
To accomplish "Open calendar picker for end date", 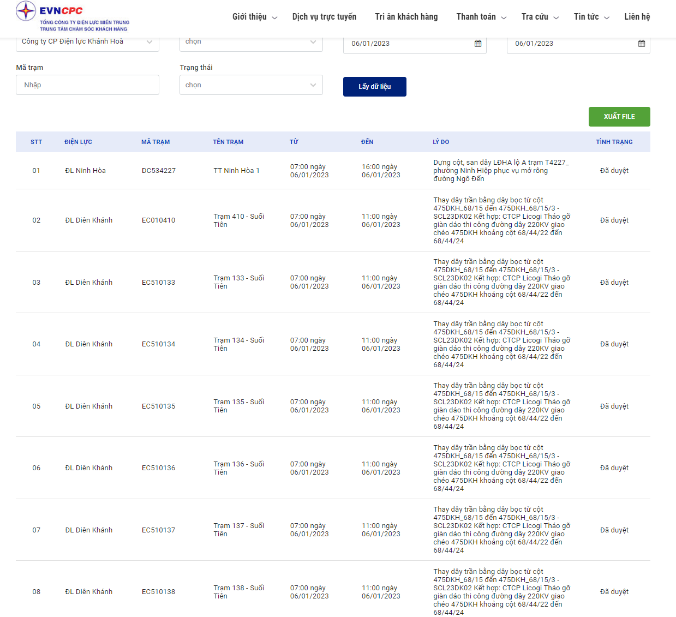I will coord(641,44).
